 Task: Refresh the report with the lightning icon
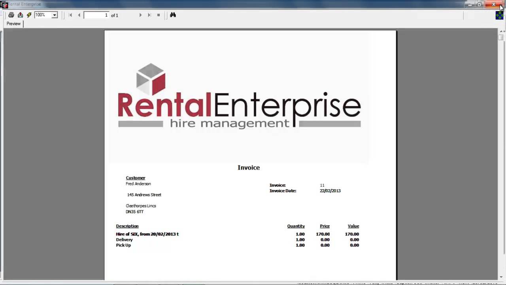[x=29, y=15]
